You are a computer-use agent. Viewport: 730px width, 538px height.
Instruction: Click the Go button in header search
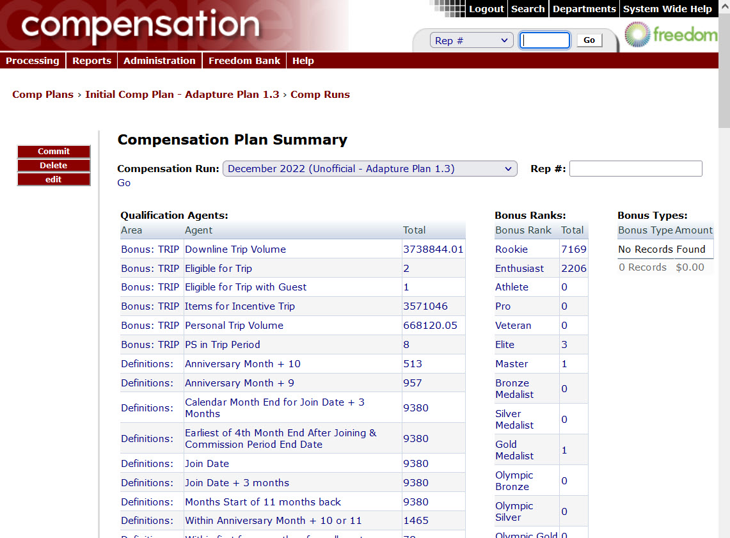(589, 40)
